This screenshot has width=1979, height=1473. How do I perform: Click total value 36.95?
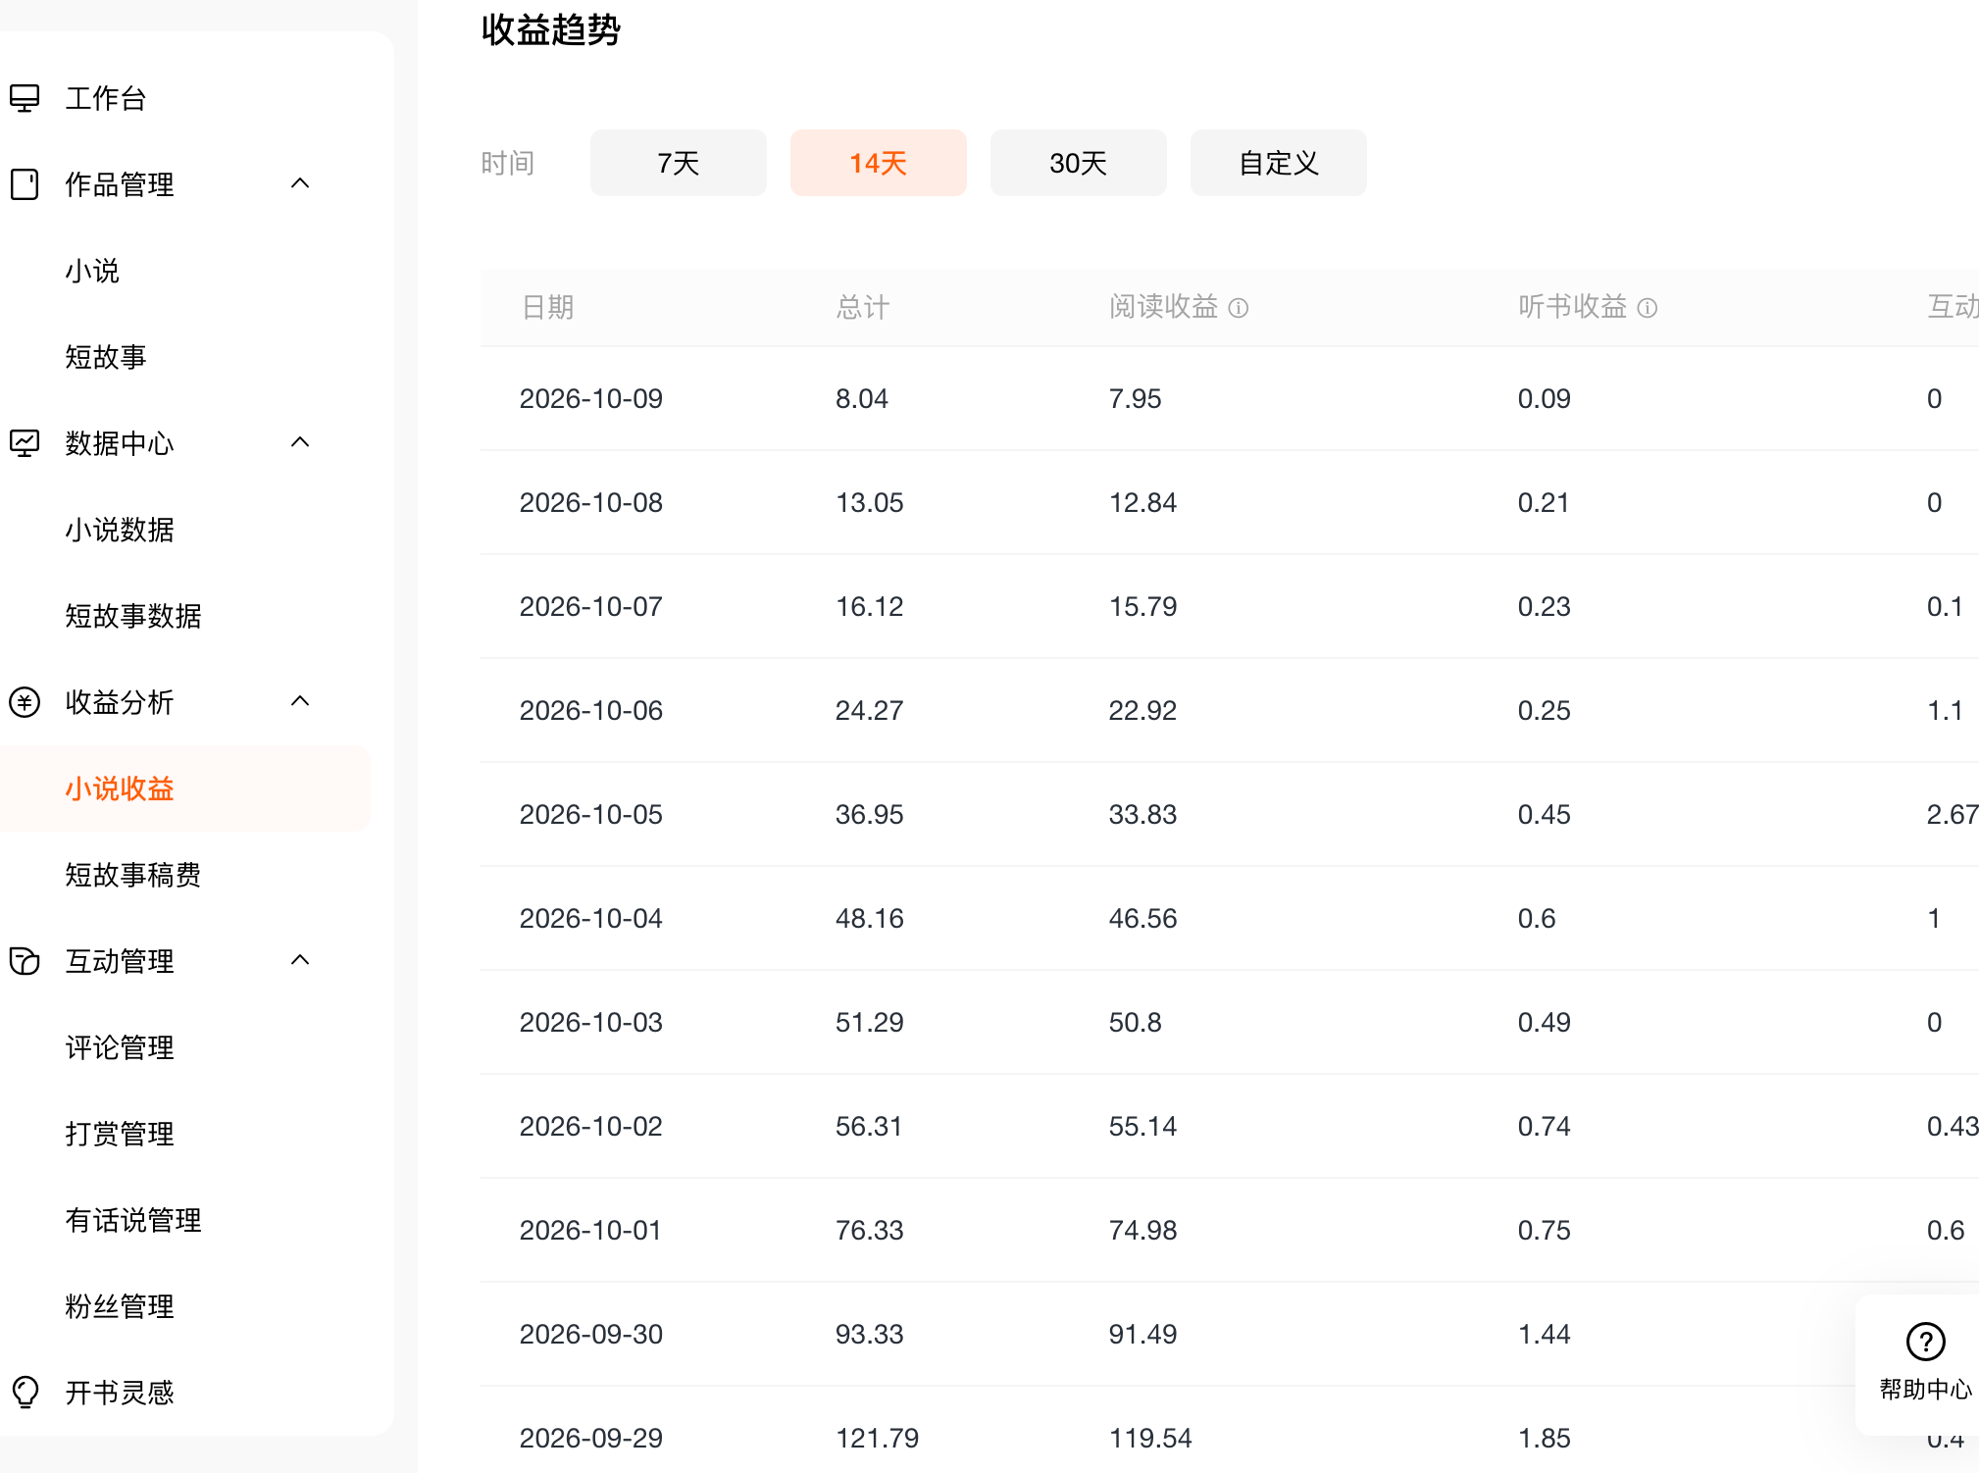(x=870, y=815)
